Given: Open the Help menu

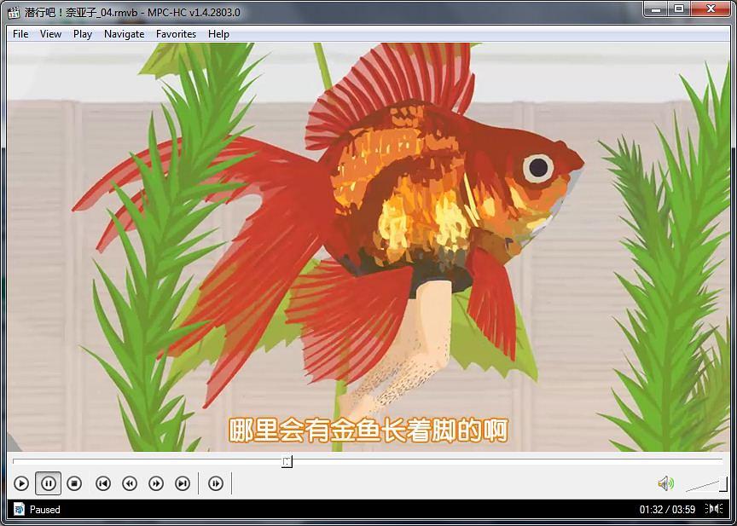Looking at the screenshot, I should tap(218, 34).
